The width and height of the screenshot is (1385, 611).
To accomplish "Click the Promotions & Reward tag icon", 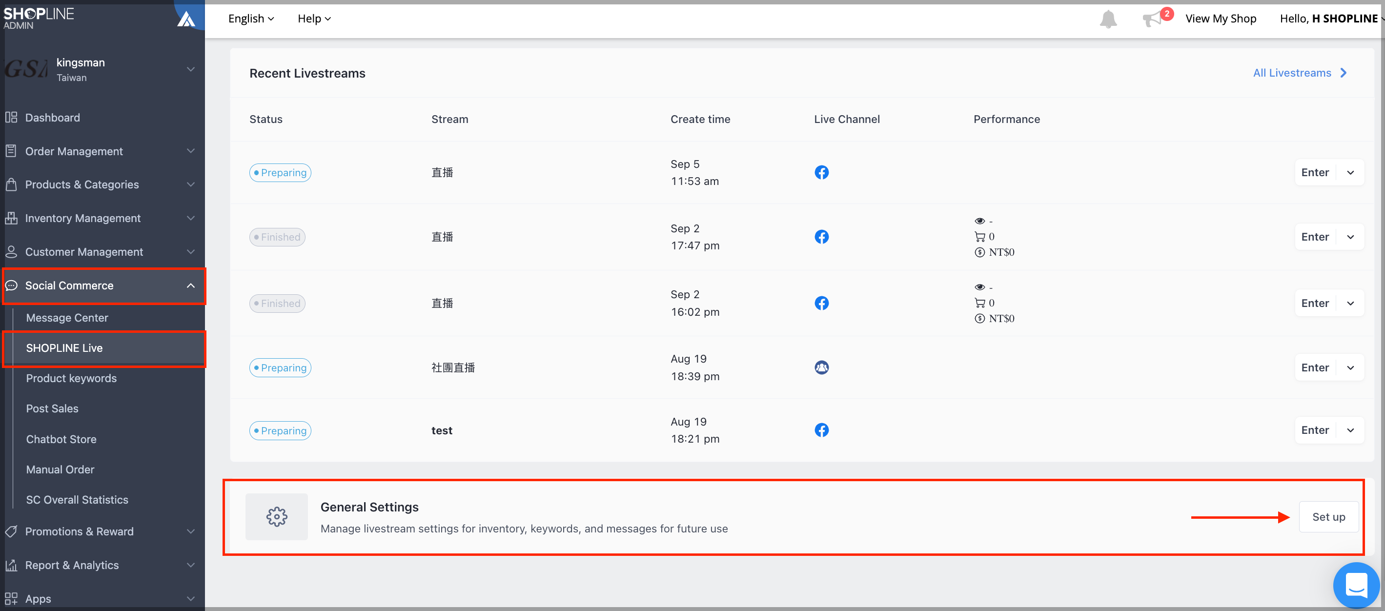I will [x=11, y=531].
